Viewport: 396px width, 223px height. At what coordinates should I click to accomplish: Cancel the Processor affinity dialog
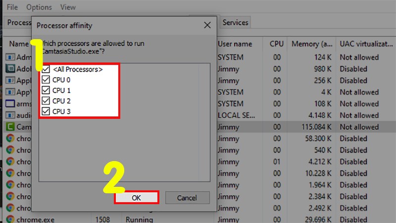[187, 197]
